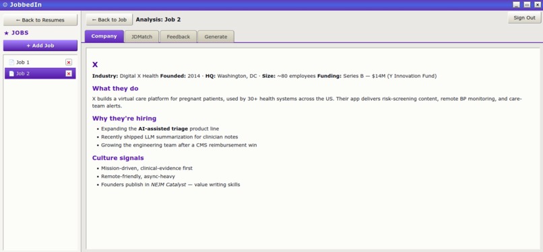Image resolution: width=543 pixels, height=252 pixels.
Task: Maximize the JobbedIn window
Action: pyautogui.click(x=527, y=5)
